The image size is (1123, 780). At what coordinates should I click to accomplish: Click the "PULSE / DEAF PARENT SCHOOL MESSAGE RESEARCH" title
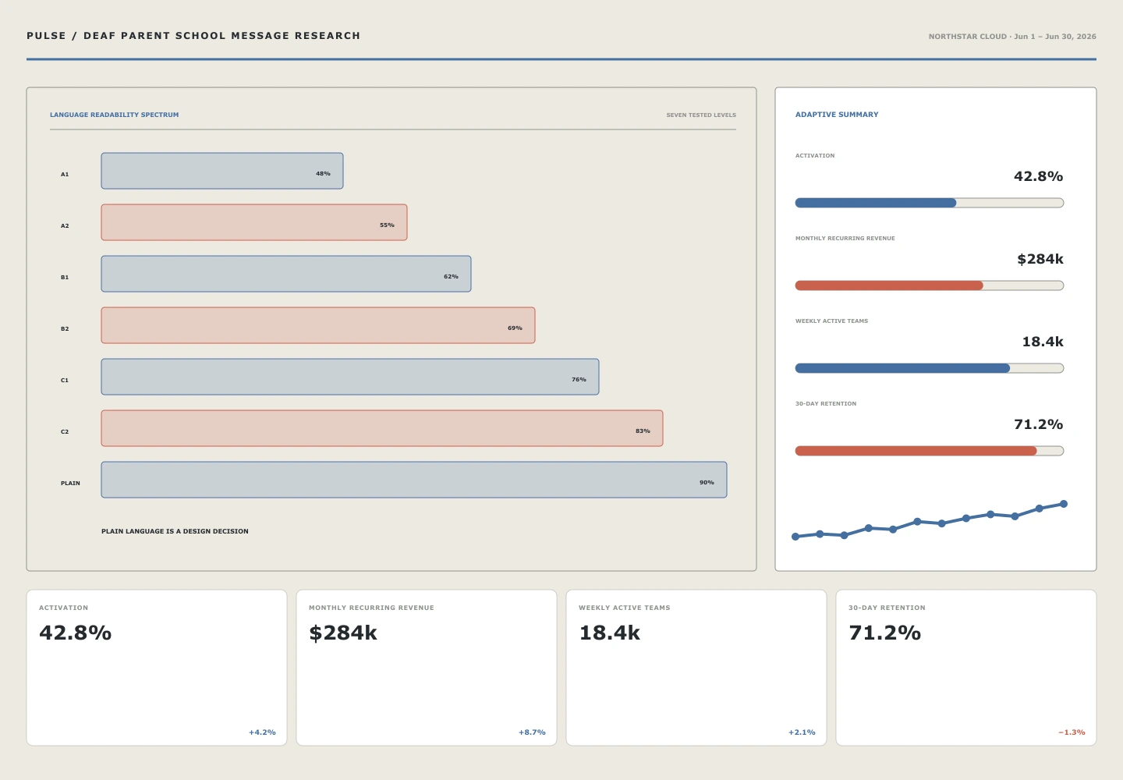tap(193, 36)
